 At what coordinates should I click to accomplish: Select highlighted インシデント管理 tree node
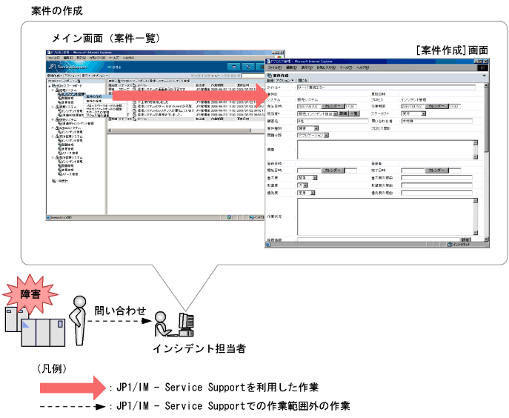point(72,94)
